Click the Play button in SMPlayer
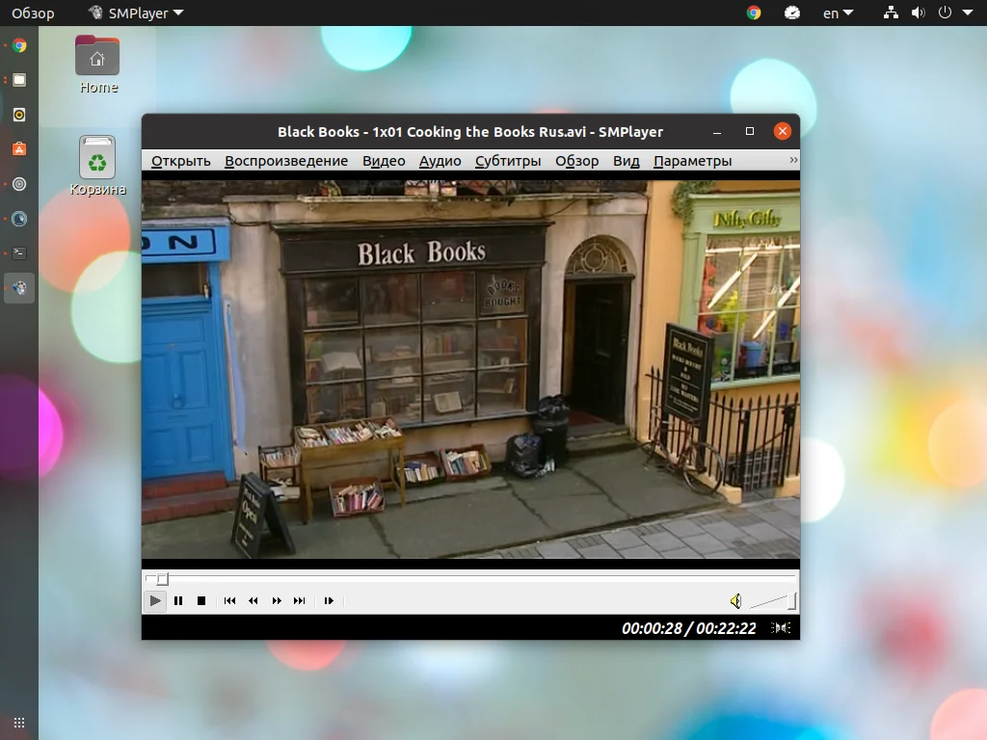The width and height of the screenshot is (987, 740). (x=155, y=601)
